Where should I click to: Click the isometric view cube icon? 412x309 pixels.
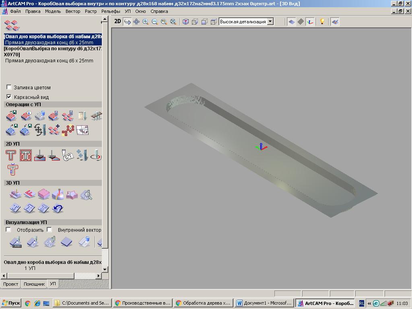pyautogui.click(x=185, y=22)
